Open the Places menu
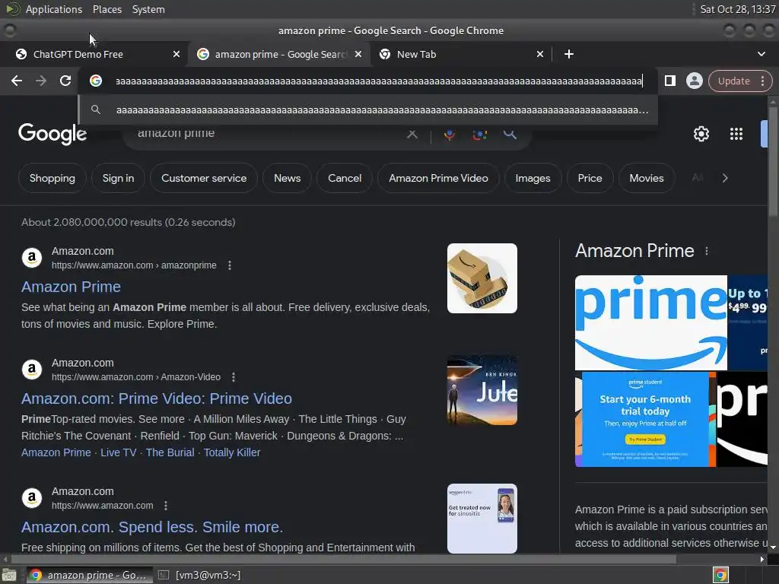This screenshot has height=584, width=779. (x=107, y=9)
